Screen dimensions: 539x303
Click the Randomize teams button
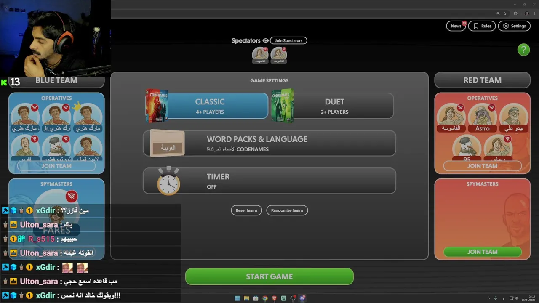tap(287, 210)
